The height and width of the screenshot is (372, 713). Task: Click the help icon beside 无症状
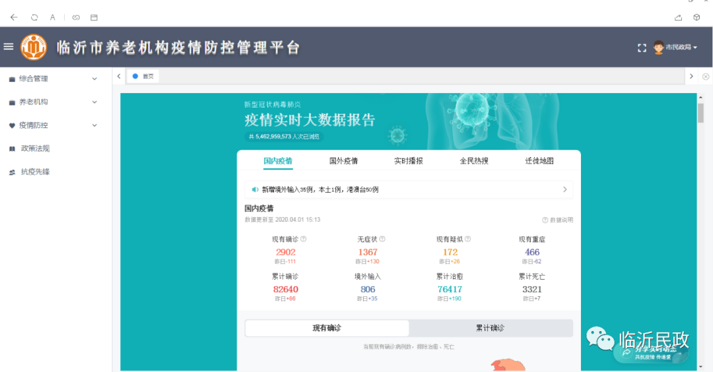click(382, 239)
